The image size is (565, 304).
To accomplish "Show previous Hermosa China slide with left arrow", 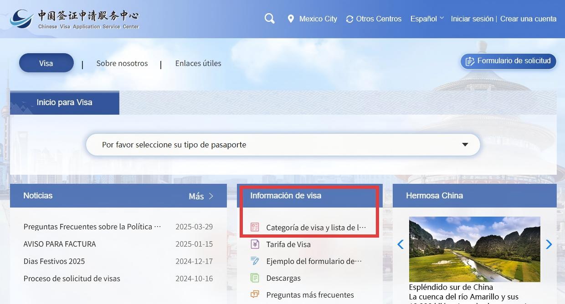I will pos(400,244).
